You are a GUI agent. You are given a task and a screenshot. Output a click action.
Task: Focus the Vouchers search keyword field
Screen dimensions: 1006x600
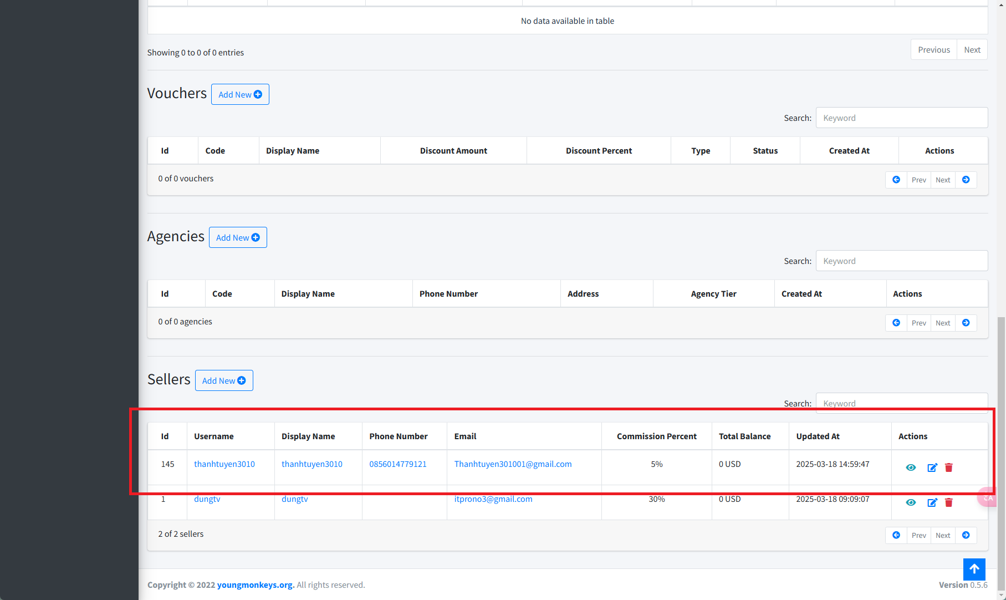click(902, 118)
